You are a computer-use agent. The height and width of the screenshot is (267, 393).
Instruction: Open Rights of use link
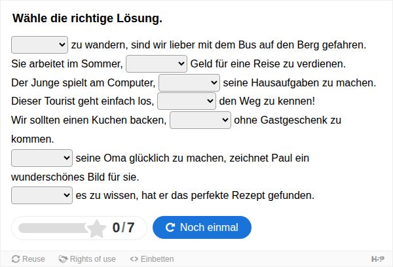[x=87, y=259]
